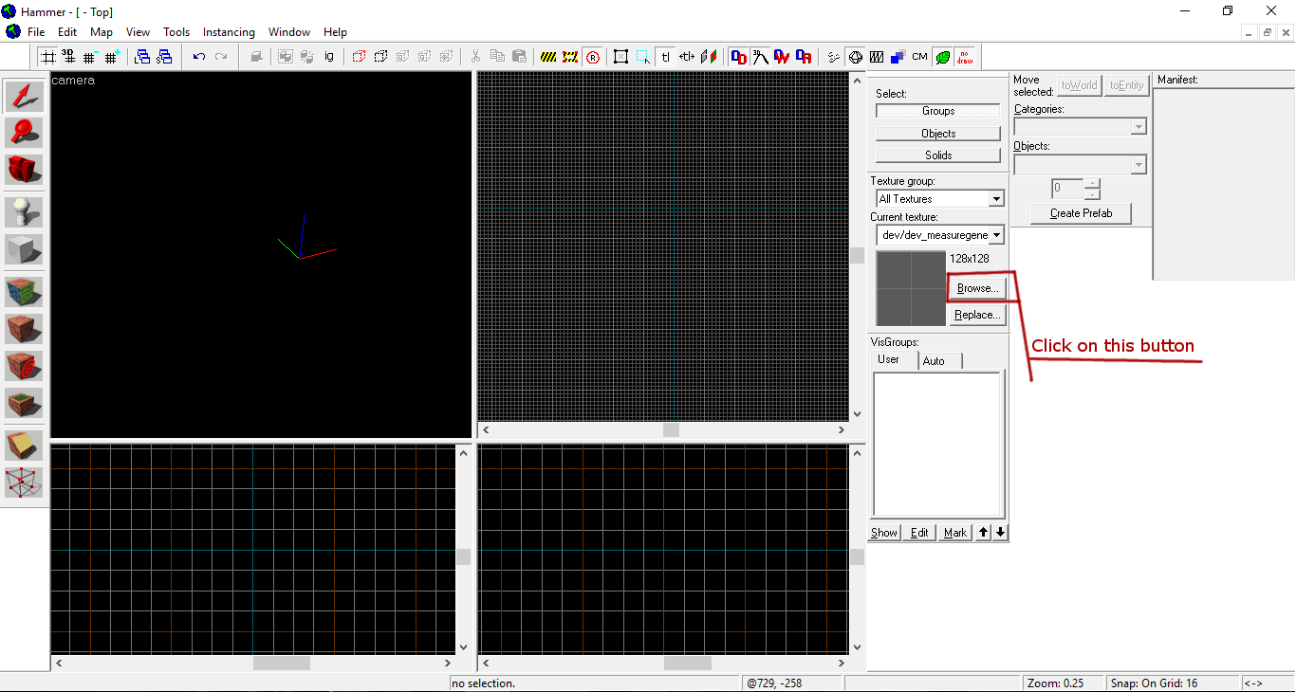Click the VisGroups Show button
This screenshot has height=692, width=1296.
click(884, 533)
